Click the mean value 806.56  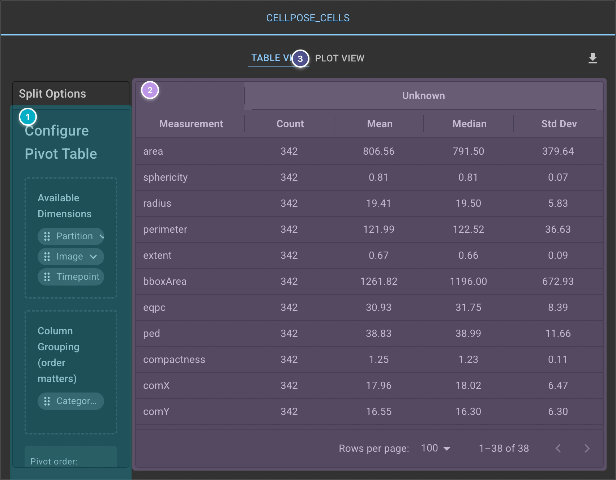point(379,151)
